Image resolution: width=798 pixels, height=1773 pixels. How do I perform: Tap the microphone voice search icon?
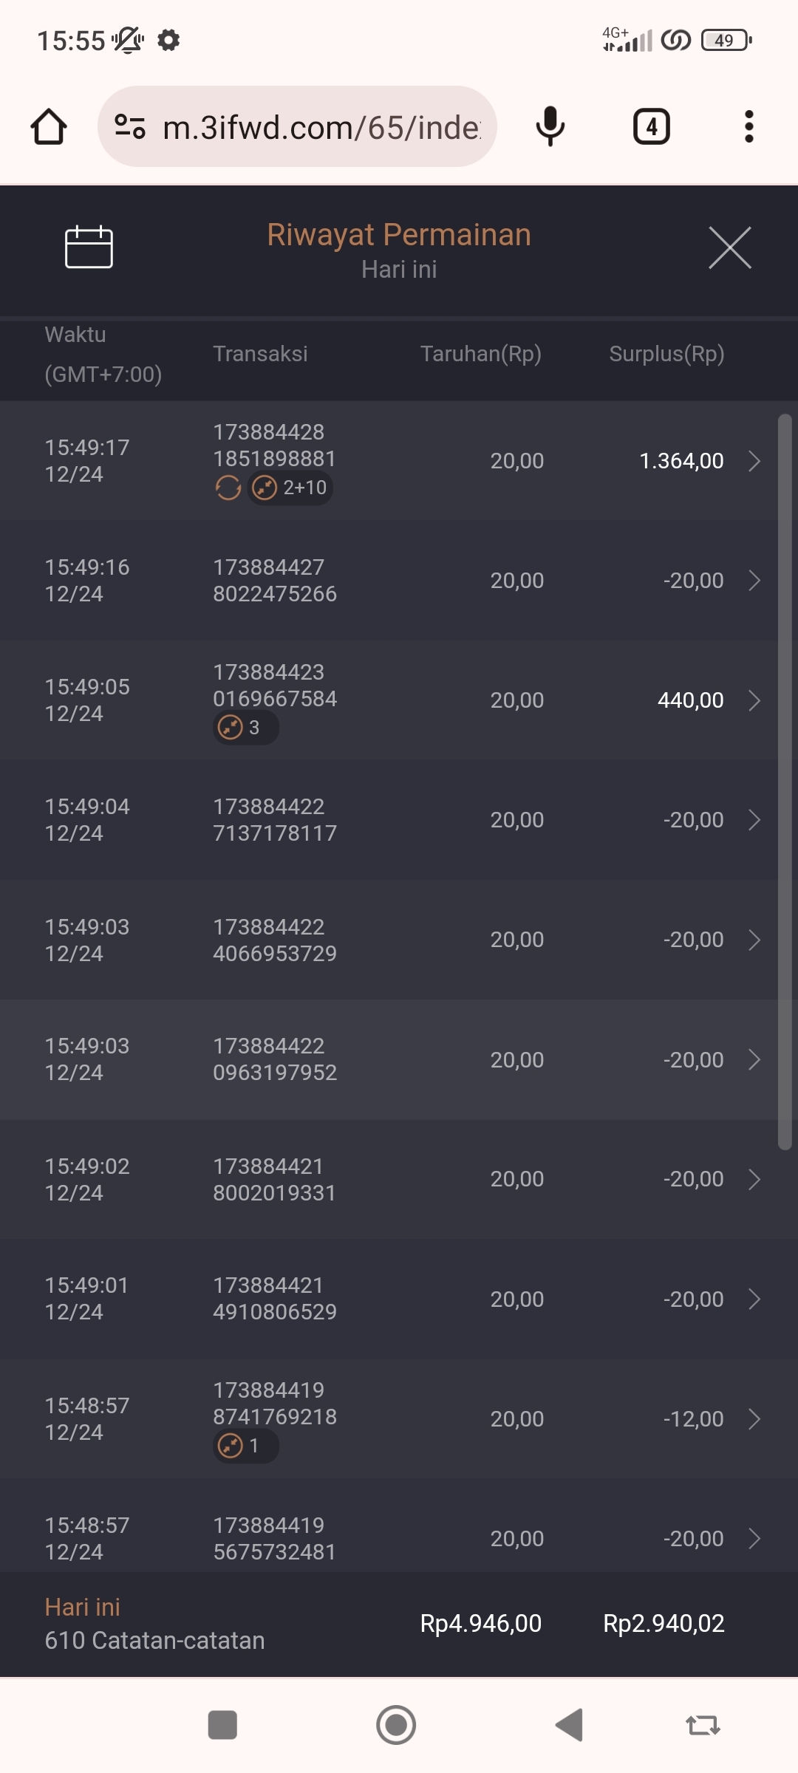[550, 126]
